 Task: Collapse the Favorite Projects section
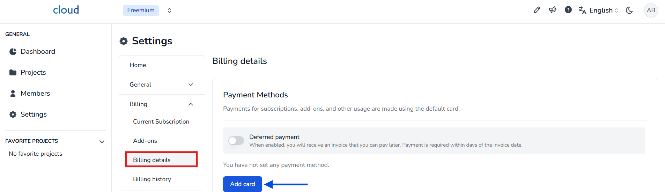(x=102, y=141)
